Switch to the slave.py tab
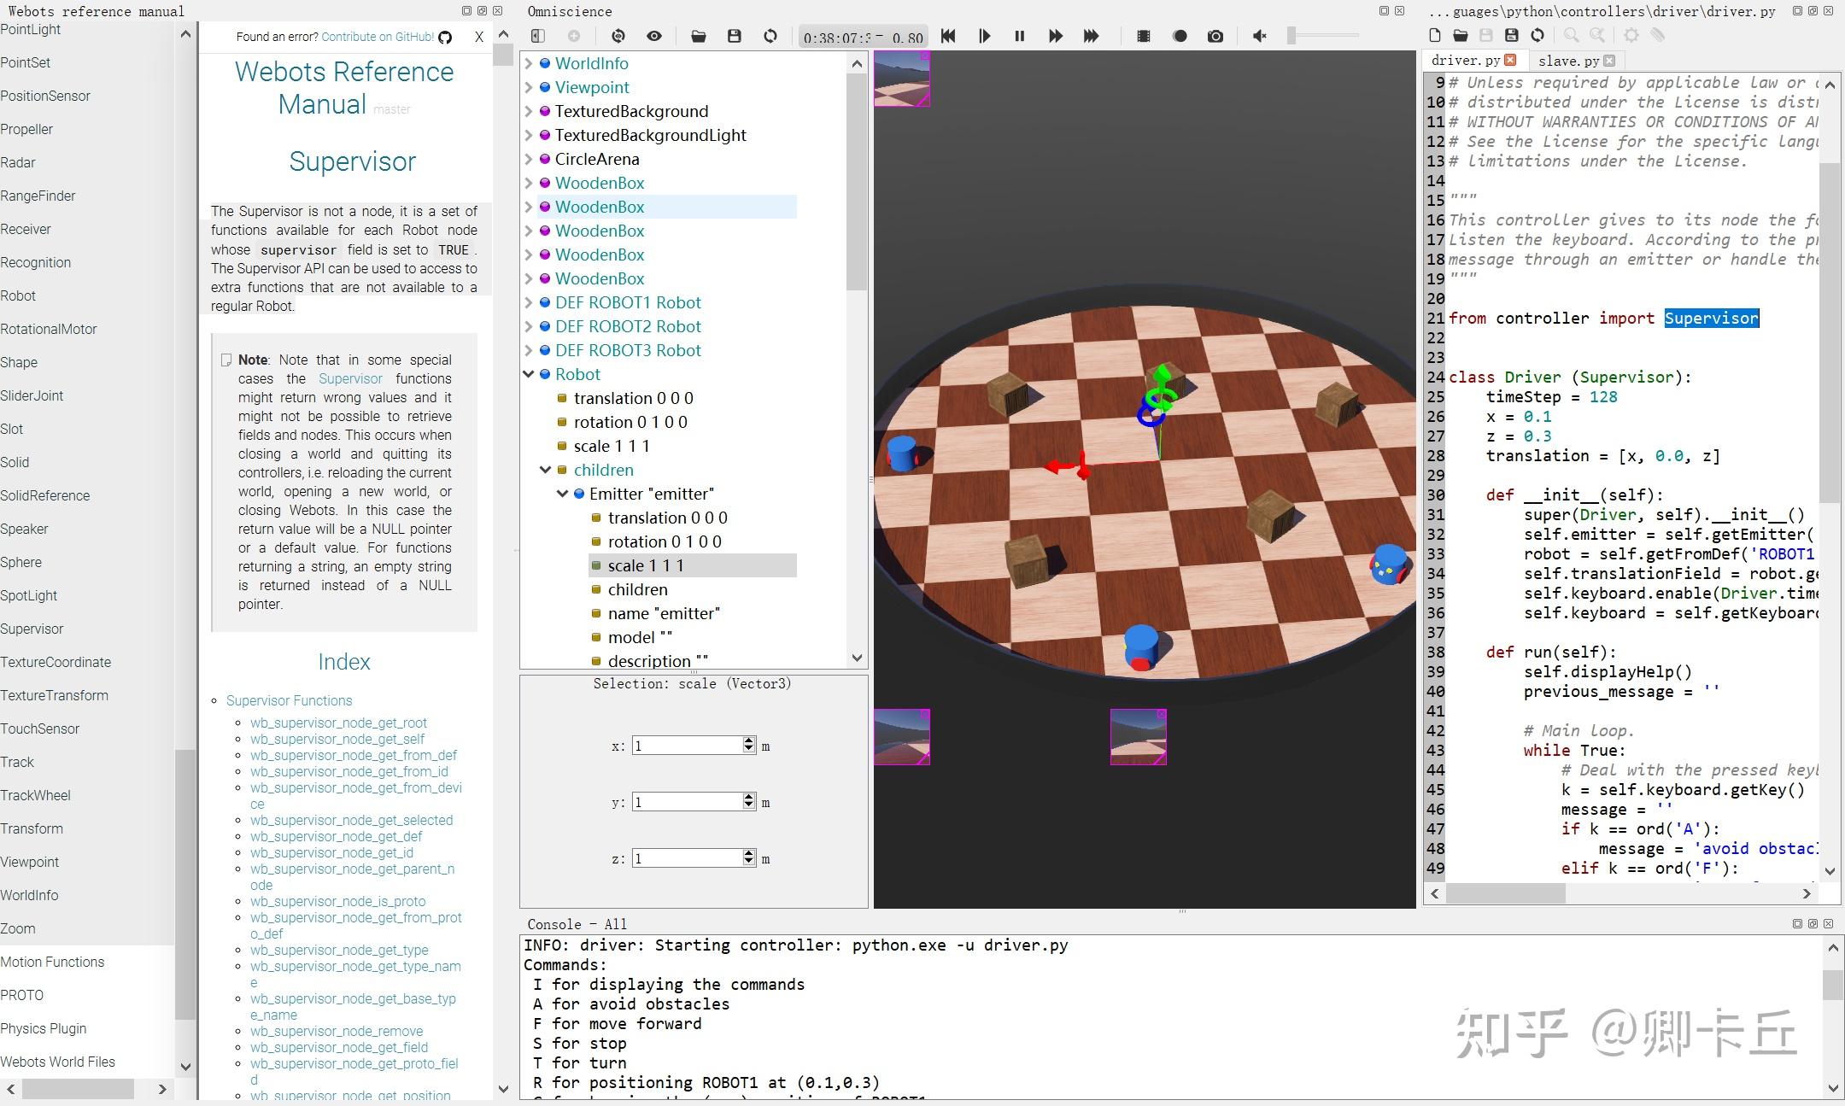 coord(1568,61)
